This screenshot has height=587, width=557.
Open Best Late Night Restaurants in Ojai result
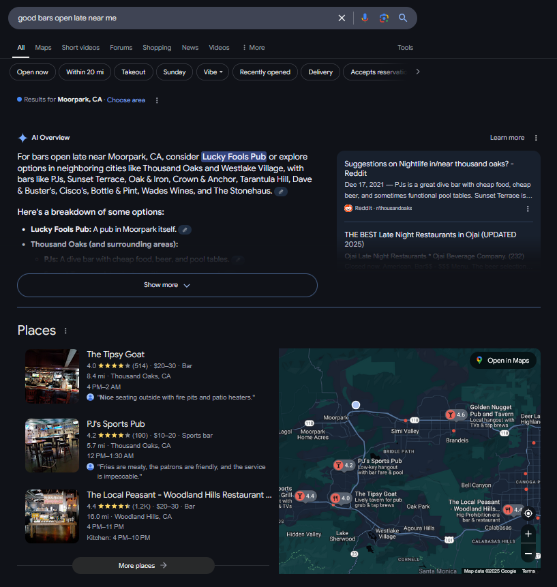(430, 239)
